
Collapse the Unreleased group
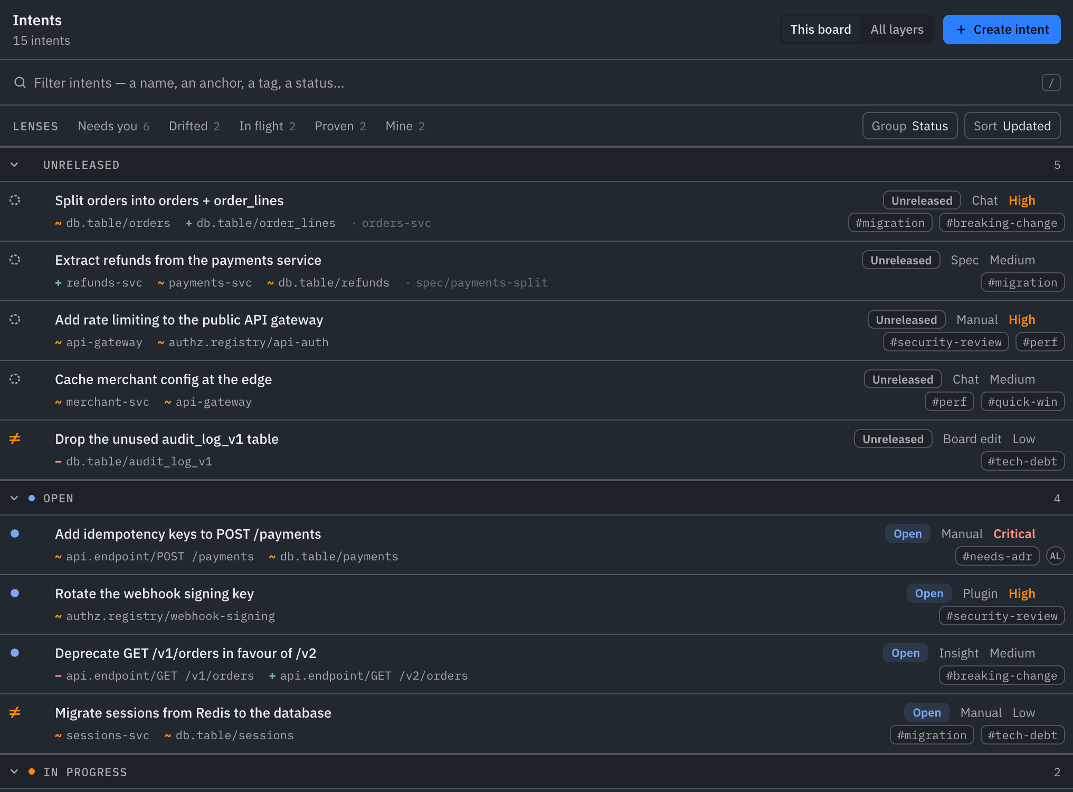[x=14, y=165]
